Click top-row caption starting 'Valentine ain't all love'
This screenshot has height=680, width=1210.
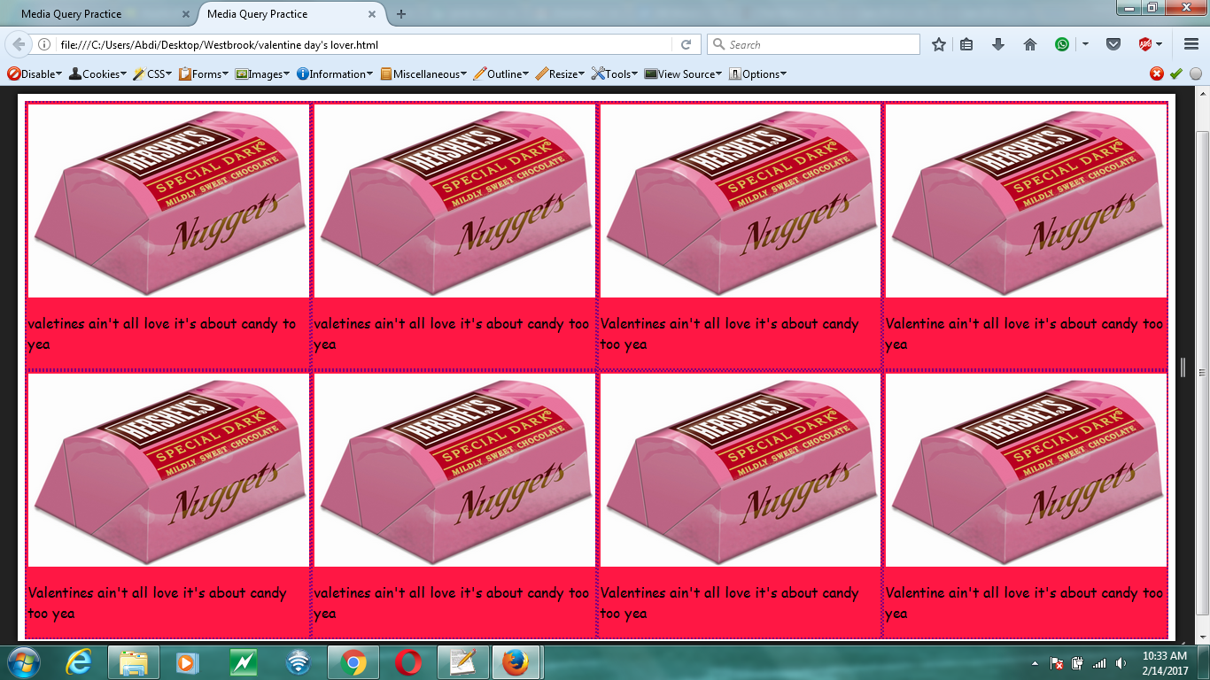click(1025, 334)
